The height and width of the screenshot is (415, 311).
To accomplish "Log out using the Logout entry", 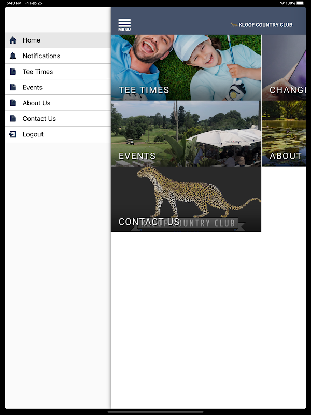I will 58,134.
